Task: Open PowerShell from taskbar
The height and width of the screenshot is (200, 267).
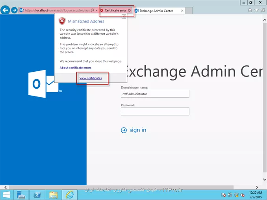Action: [x=37, y=195]
